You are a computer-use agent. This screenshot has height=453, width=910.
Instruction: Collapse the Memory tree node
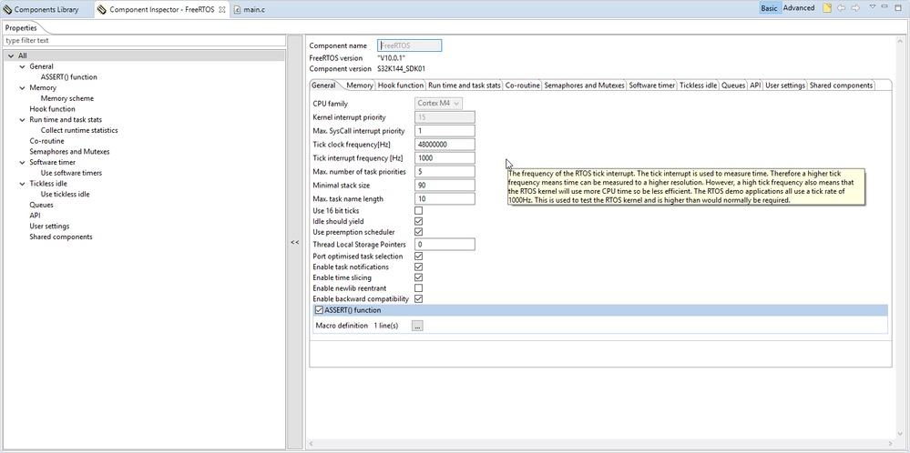click(23, 88)
